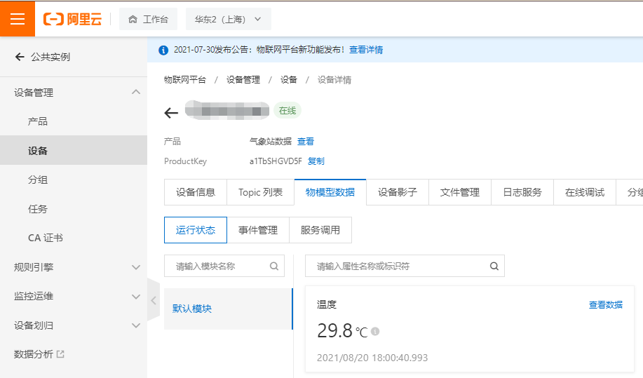The height and width of the screenshot is (378, 643).
Task: Click 查看 link next to 气象站数据
Action: 306,142
